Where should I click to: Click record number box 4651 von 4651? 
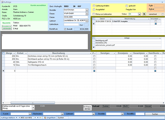tap(26, 118)
